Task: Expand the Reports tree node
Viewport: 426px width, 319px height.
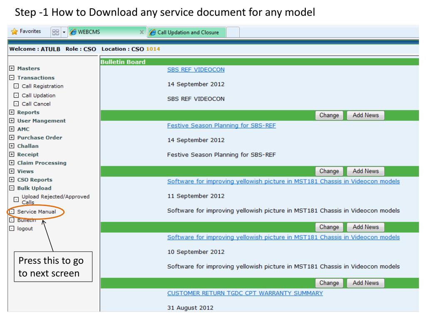Action: click(12, 112)
